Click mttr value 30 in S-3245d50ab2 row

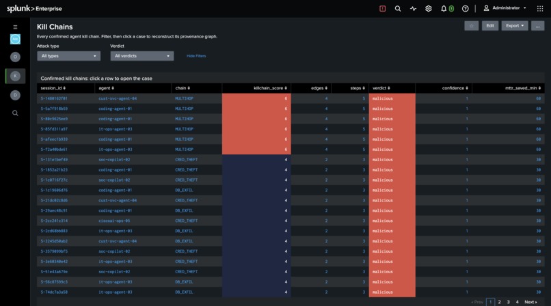click(x=538, y=240)
